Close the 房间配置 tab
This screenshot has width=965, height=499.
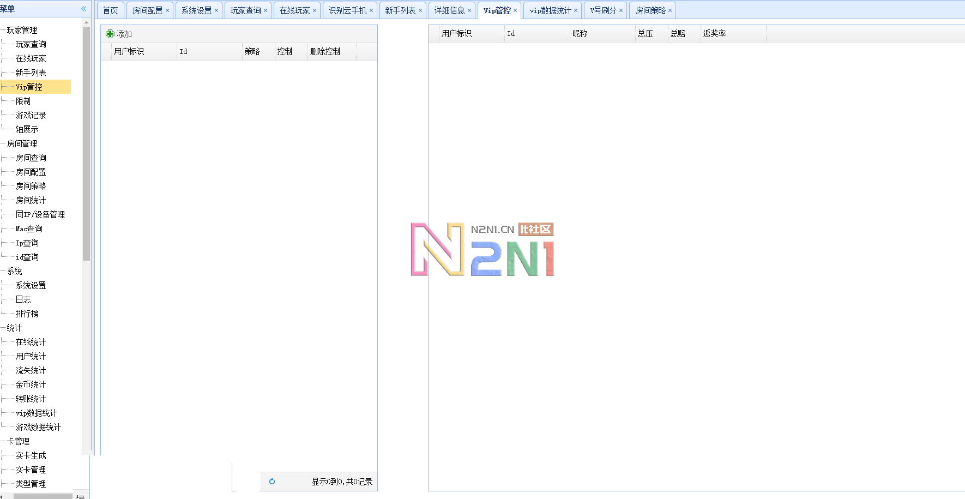coord(167,10)
